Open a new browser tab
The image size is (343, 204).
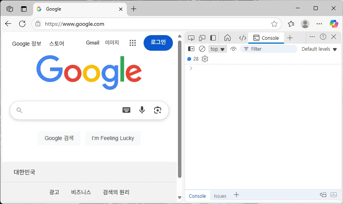coord(134,9)
